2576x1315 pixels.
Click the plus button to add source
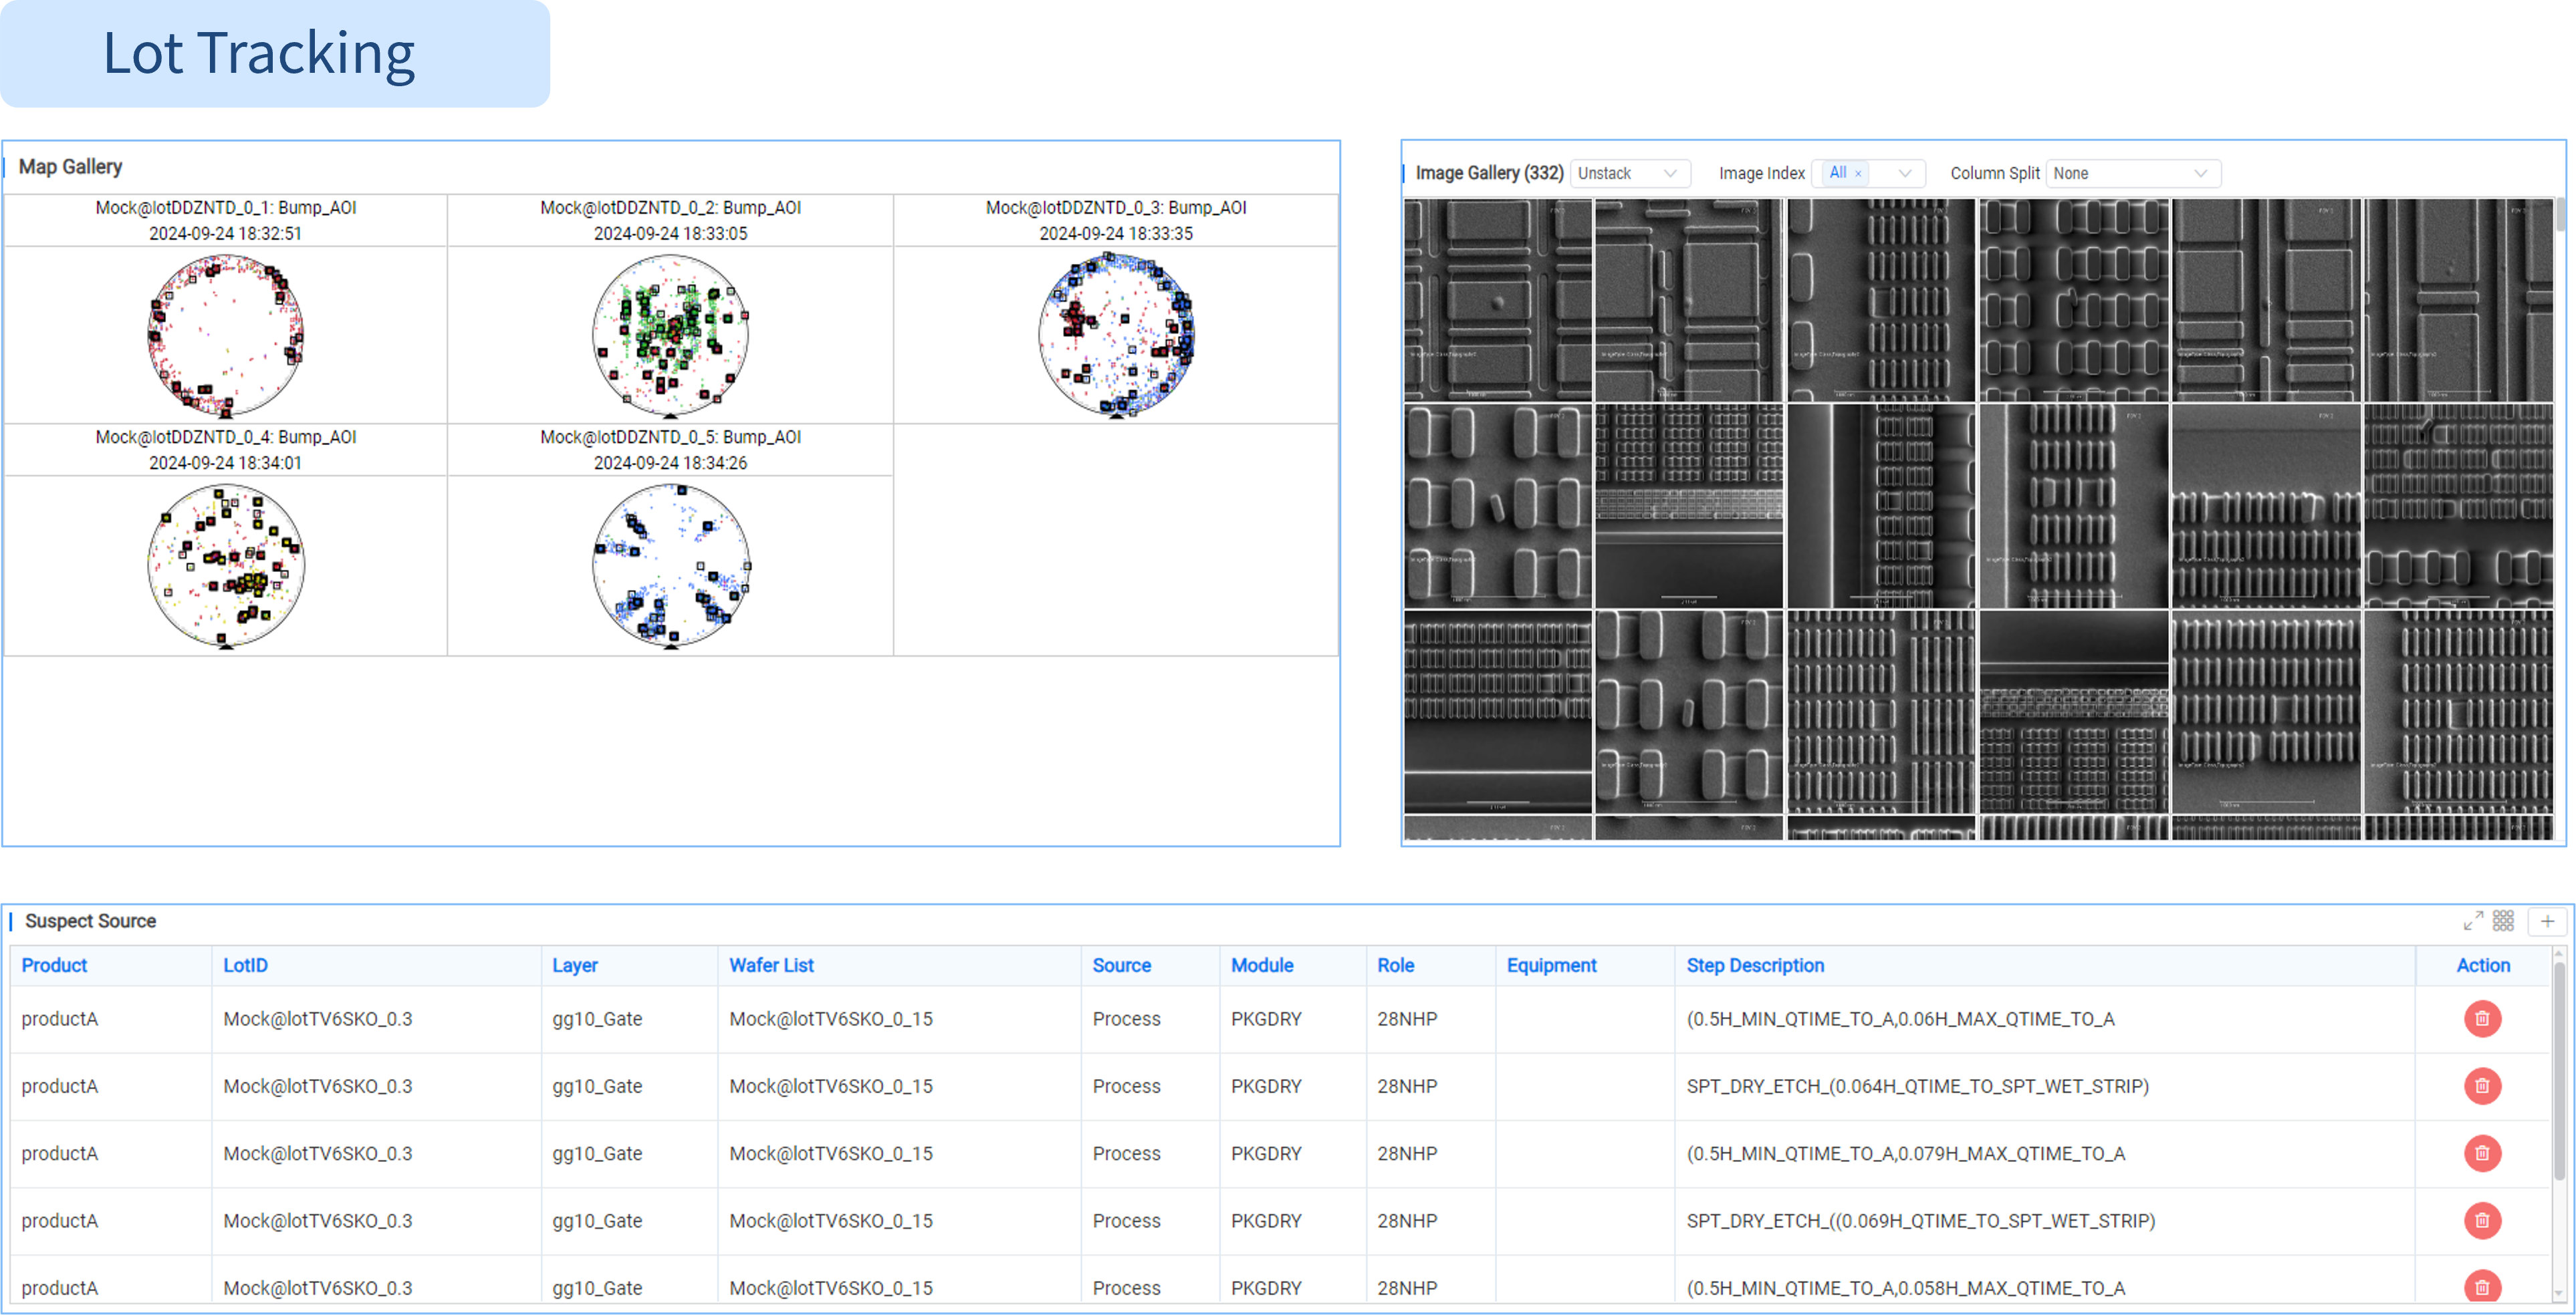pos(2547,920)
